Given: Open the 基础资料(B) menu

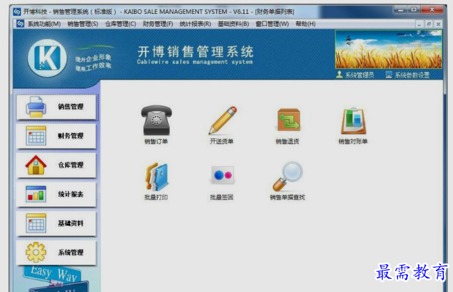Looking at the screenshot, I should tap(233, 24).
